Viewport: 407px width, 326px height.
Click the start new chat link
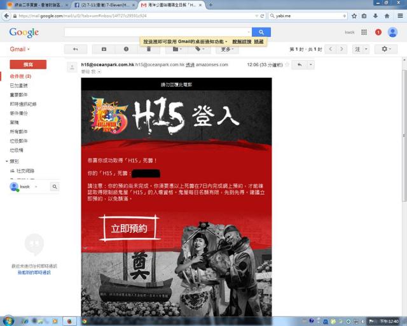pyautogui.click(x=34, y=273)
